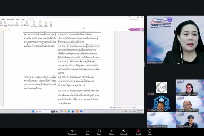Select the Typewriter tool in Foxit
The width and height of the screenshot is (204, 136).
pyautogui.click(x=11, y=23)
